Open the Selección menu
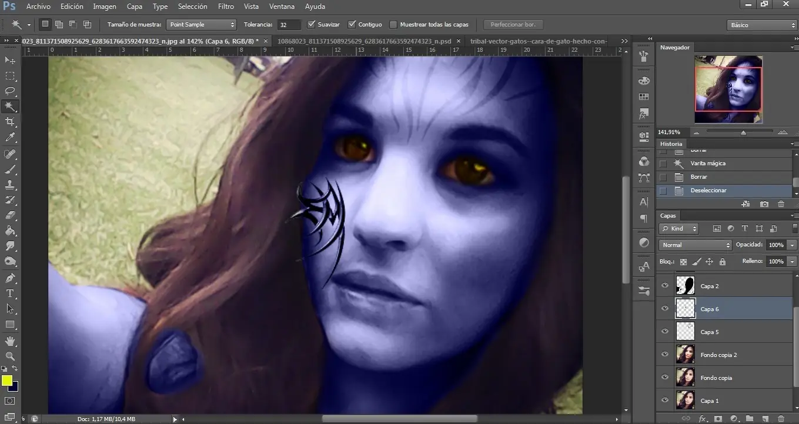The width and height of the screenshot is (799, 424). point(192,6)
